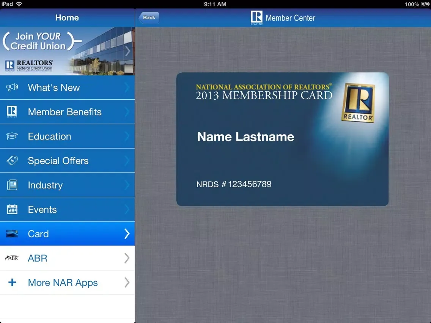The width and height of the screenshot is (431, 323).
Task: Tap the newspaper icon beside Industry
Action: [12, 185]
